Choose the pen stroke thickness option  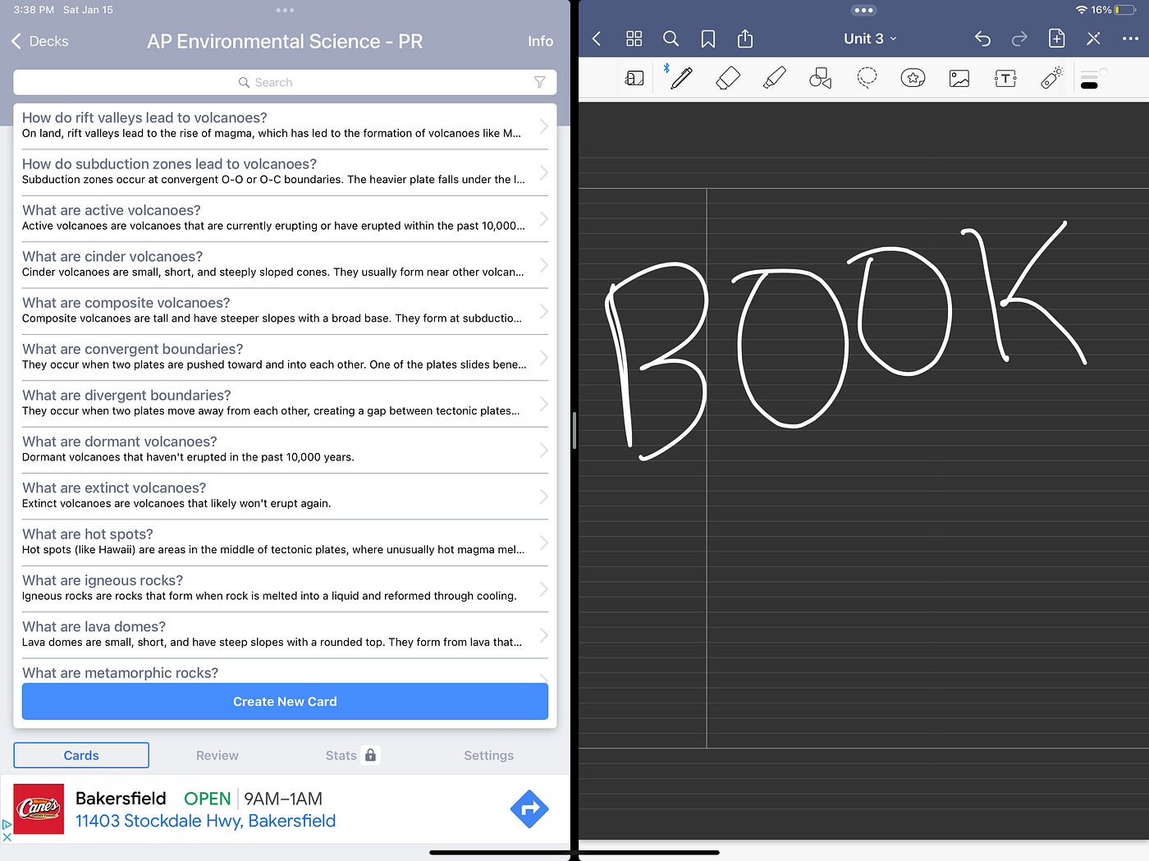click(x=1089, y=76)
